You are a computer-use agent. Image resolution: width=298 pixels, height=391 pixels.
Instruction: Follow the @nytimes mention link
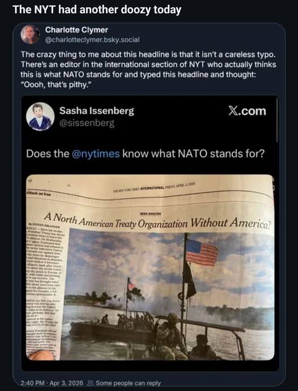click(x=96, y=153)
